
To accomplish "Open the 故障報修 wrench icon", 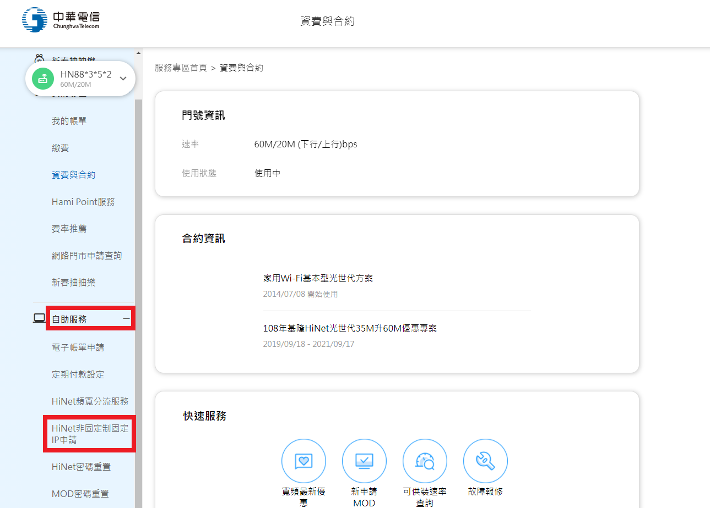I will [x=485, y=461].
